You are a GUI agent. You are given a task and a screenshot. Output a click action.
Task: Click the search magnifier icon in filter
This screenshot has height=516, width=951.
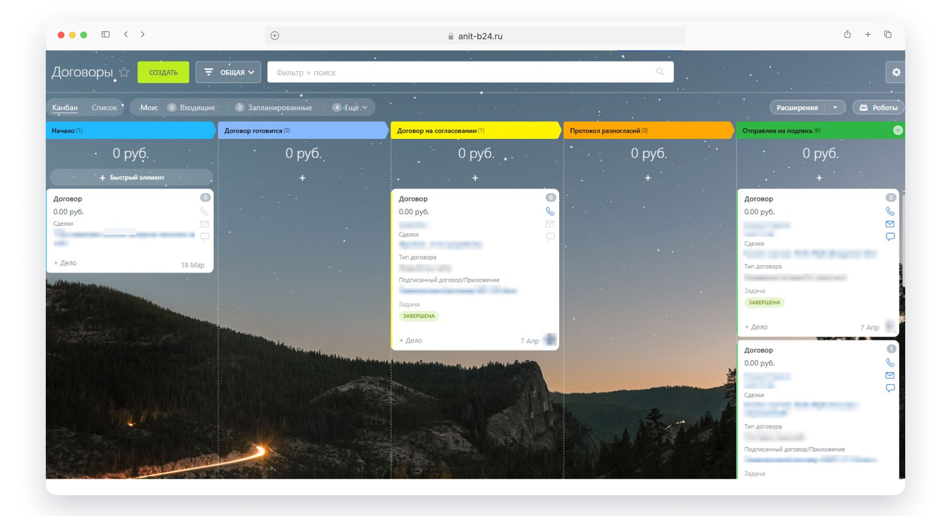660,72
